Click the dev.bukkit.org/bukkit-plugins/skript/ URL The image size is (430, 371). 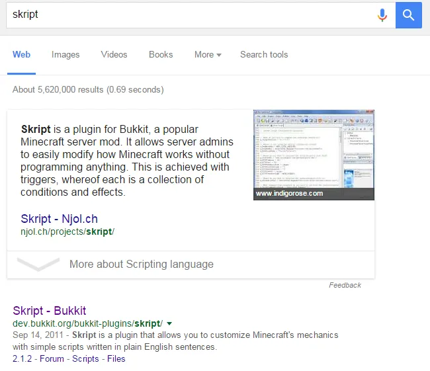(x=88, y=323)
